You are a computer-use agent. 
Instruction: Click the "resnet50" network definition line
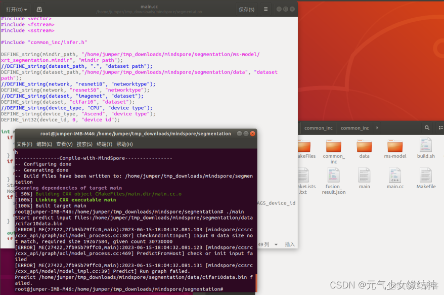click(x=75, y=90)
